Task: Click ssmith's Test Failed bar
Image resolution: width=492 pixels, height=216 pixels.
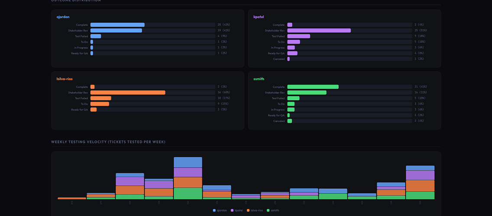Action: pos(293,98)
